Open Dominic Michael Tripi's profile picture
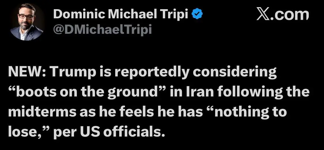This screenshot has height=150, width=324. pyautogui.click(x=27, y=22)
